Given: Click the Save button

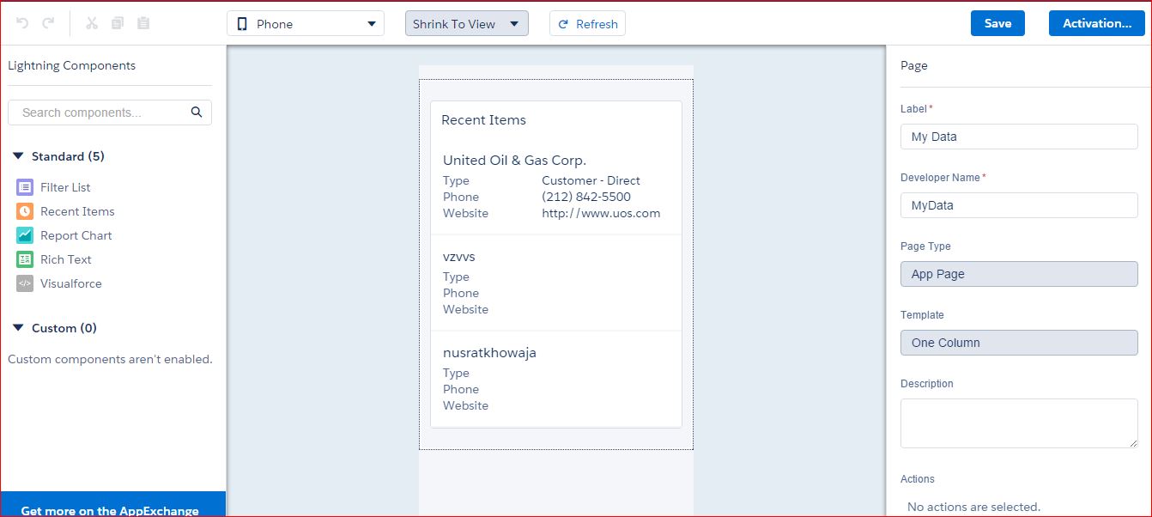Looking at the screenshot, I should 997,23.
